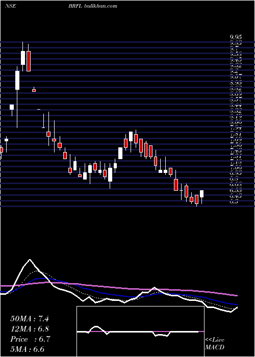Click the 9.95 price level label
The width and height of the screenshot is (255, 357).
(236, 37)
